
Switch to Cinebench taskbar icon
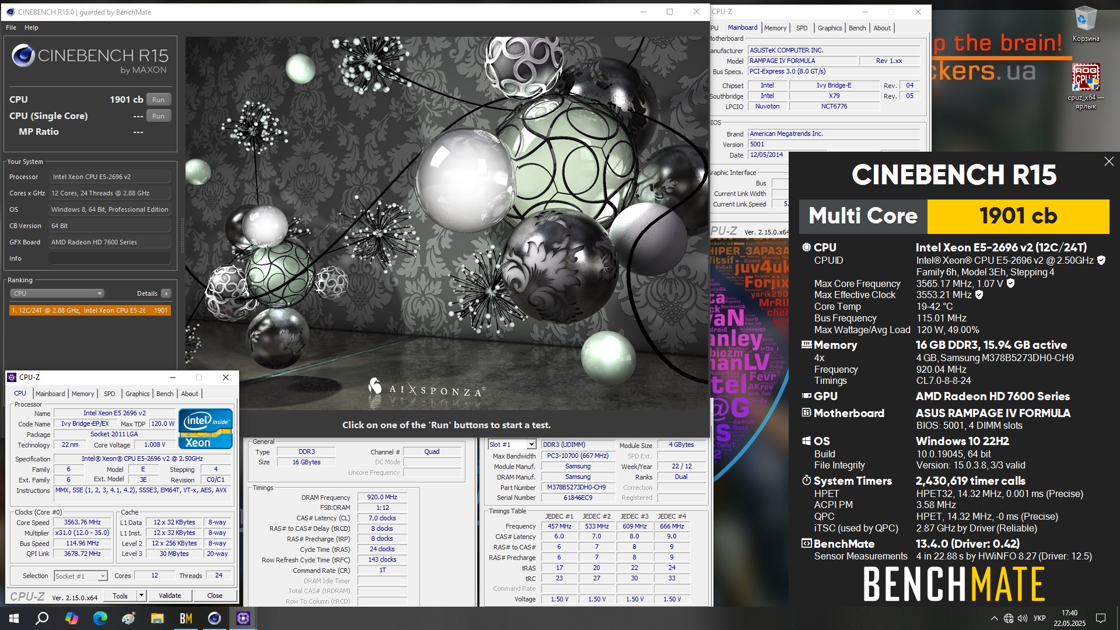[x=214, y=618]
